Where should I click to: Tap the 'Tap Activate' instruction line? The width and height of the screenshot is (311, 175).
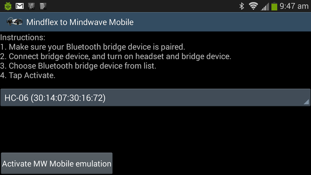[28, 75]
